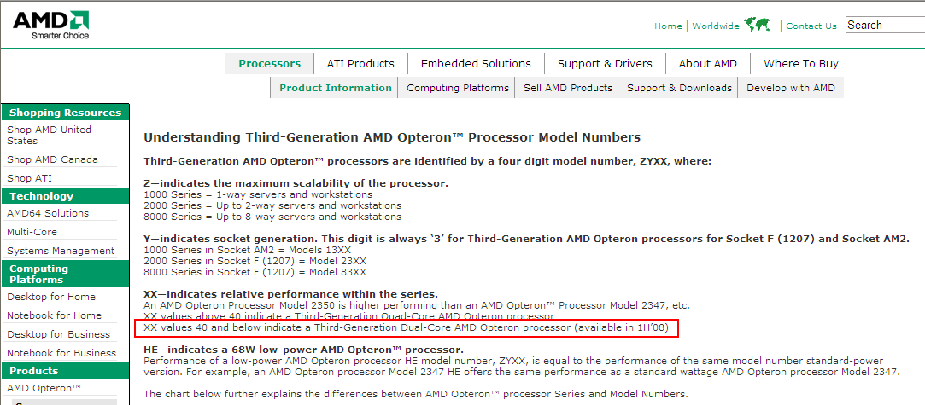Open Desktop for Business link
Viewport: 925px width, 405px height.
pyautogui.click(x=58, y=334)
